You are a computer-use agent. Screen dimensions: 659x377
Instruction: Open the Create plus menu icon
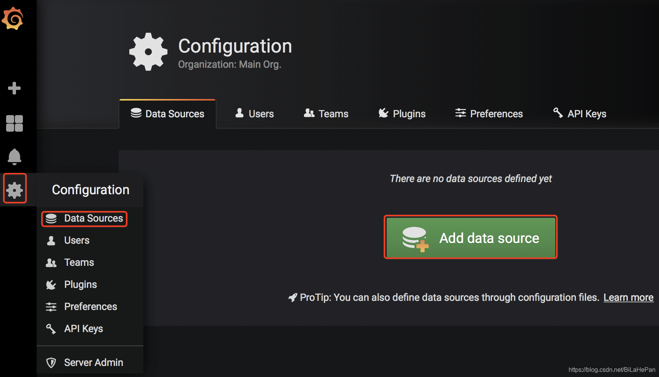(x=14, y=88)
